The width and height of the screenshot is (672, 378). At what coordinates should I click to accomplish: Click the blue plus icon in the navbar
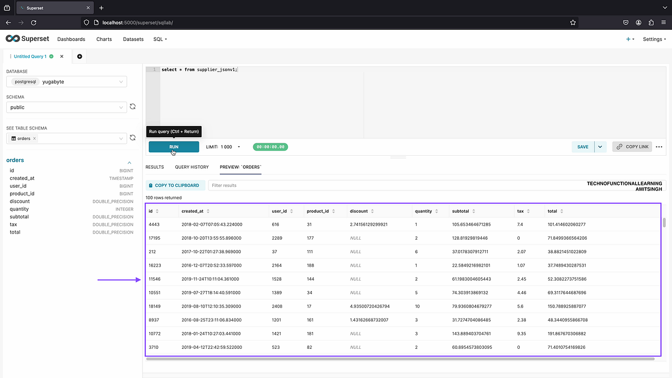(x=627, y=39)
